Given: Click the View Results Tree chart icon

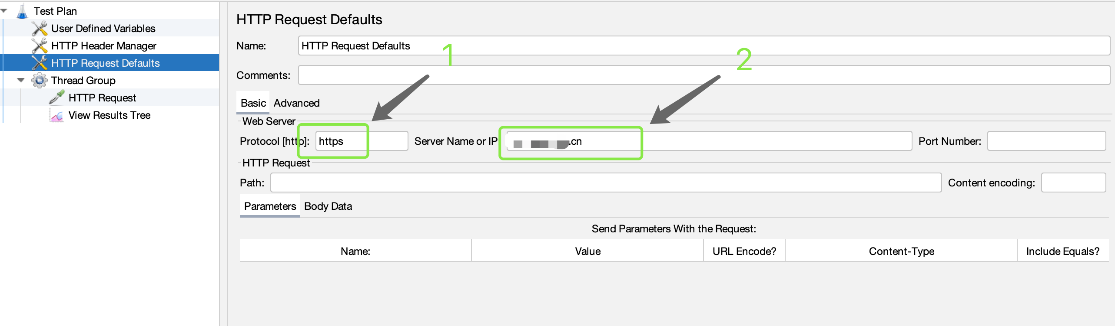Looking at the screenshot, I should pyautogui.click(x=57, y=115).
